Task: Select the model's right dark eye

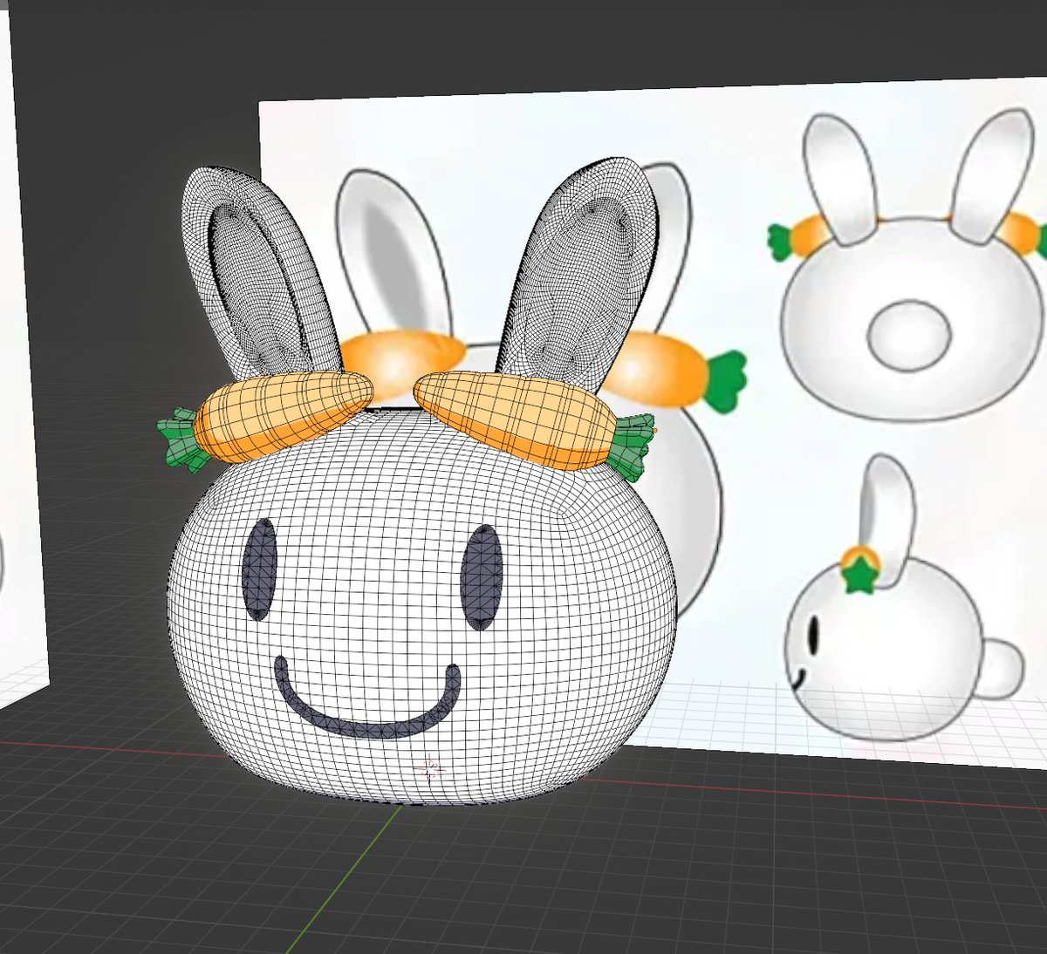Action: tap(482, 576)
